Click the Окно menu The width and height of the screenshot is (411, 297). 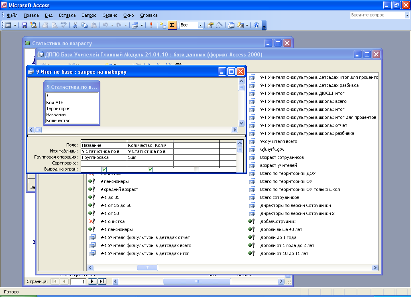point(128,15)
